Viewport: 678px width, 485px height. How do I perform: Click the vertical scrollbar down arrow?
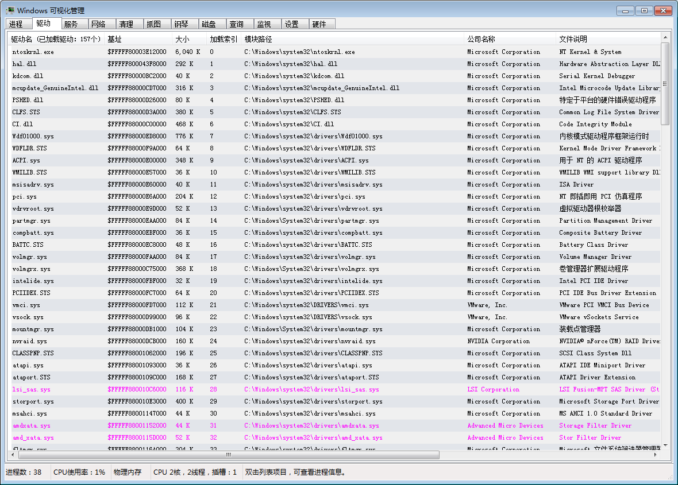click(665, 445)
